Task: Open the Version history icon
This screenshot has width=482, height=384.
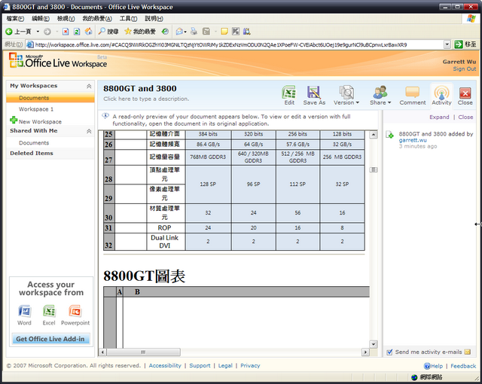Action: tap(346, 92)
